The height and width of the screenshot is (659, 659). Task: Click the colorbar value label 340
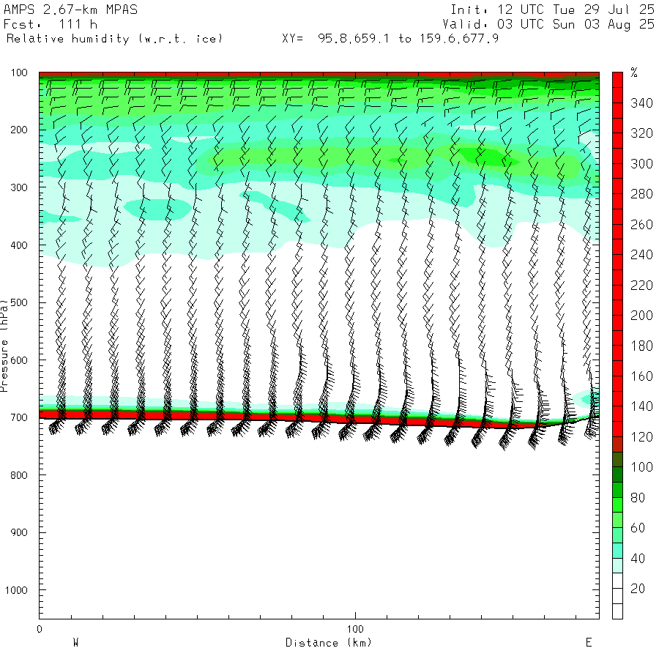point(641,103)
